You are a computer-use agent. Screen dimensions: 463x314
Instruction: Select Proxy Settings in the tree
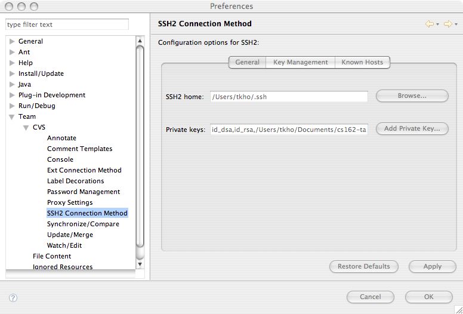click(x=70, y=202)
